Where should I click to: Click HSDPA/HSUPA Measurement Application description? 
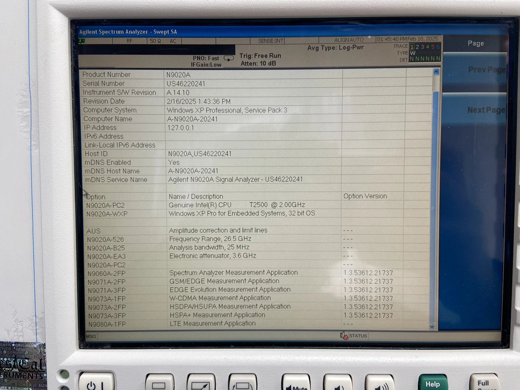point(230,306)
